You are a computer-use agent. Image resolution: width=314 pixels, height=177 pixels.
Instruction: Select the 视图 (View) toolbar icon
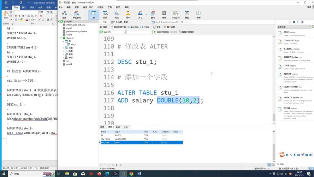point(105,14)
